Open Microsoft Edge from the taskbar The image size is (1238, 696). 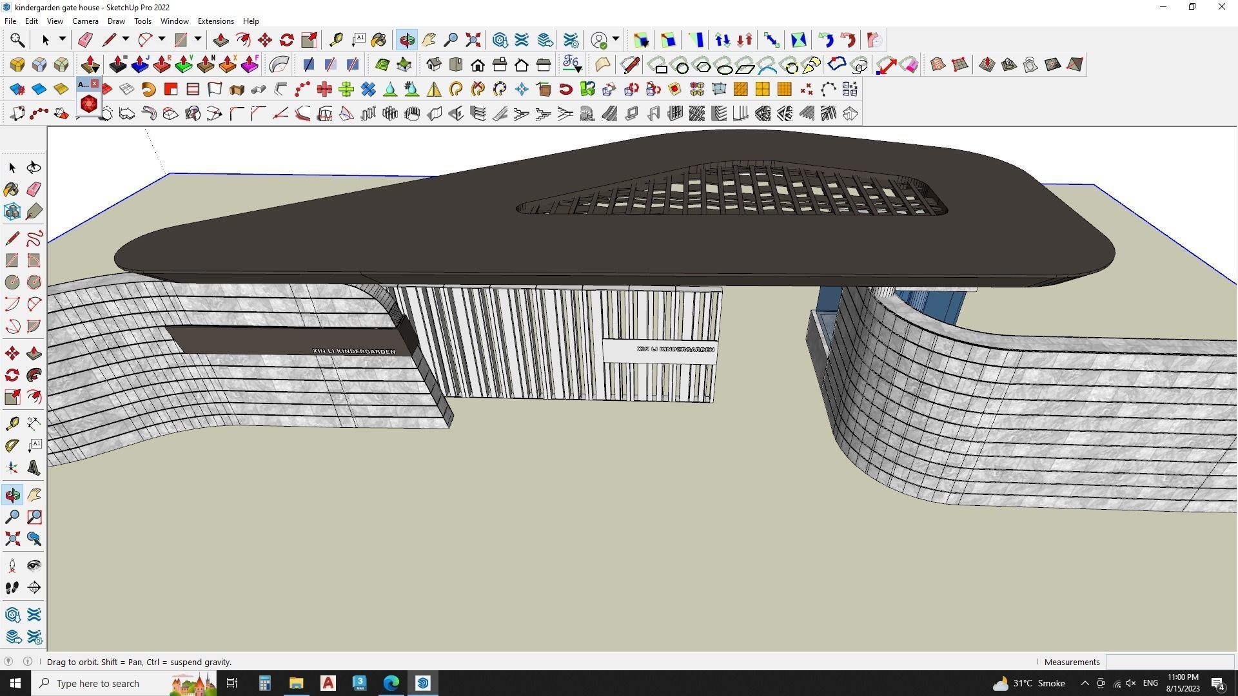pos(391,683)
